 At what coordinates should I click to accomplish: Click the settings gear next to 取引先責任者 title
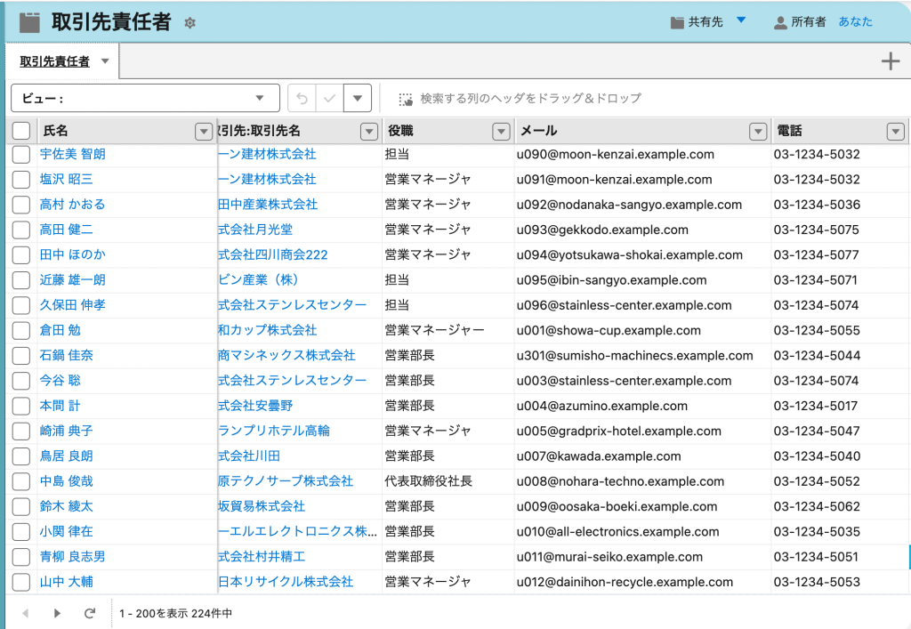point(189,23)
